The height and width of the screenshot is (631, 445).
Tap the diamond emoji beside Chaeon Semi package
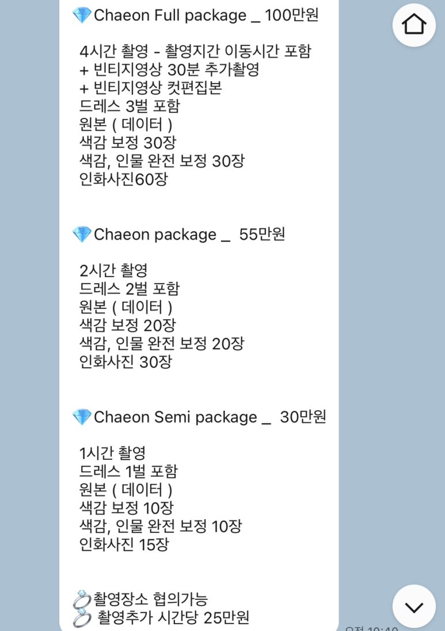click(x=82, y=417)
